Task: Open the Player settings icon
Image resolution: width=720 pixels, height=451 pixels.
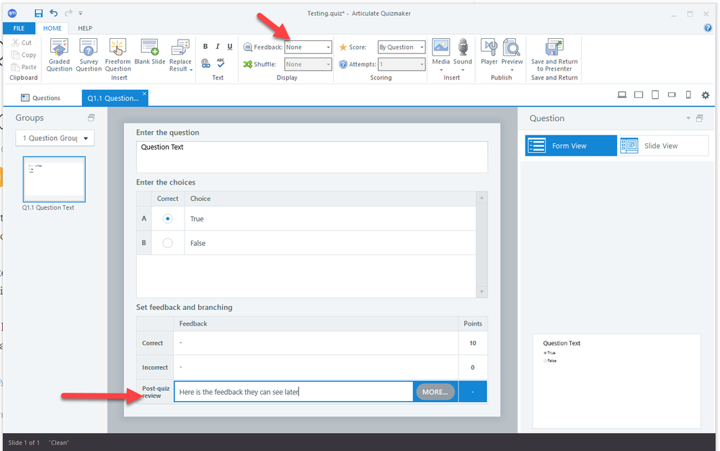Action: (x=489, y=49)
